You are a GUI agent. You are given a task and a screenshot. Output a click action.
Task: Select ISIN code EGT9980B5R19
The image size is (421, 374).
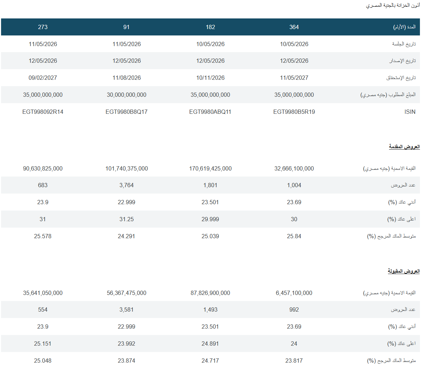click(x=294, y=112)
